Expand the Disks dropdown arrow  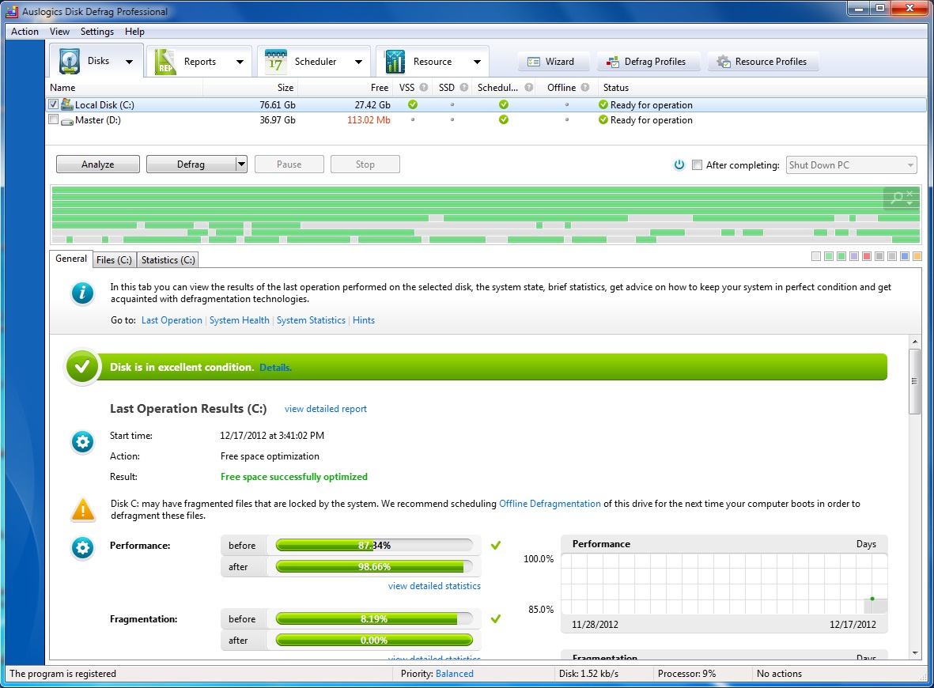pyautogui.click(x=129, y=62)
